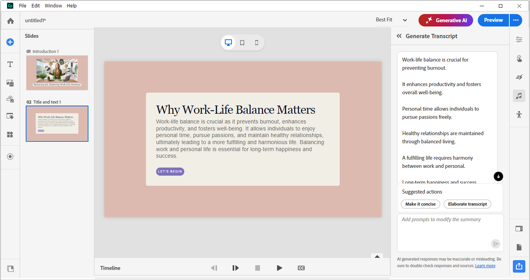
Task: Open the Media panel from the left toolbar
Action: tap(10, 83)
